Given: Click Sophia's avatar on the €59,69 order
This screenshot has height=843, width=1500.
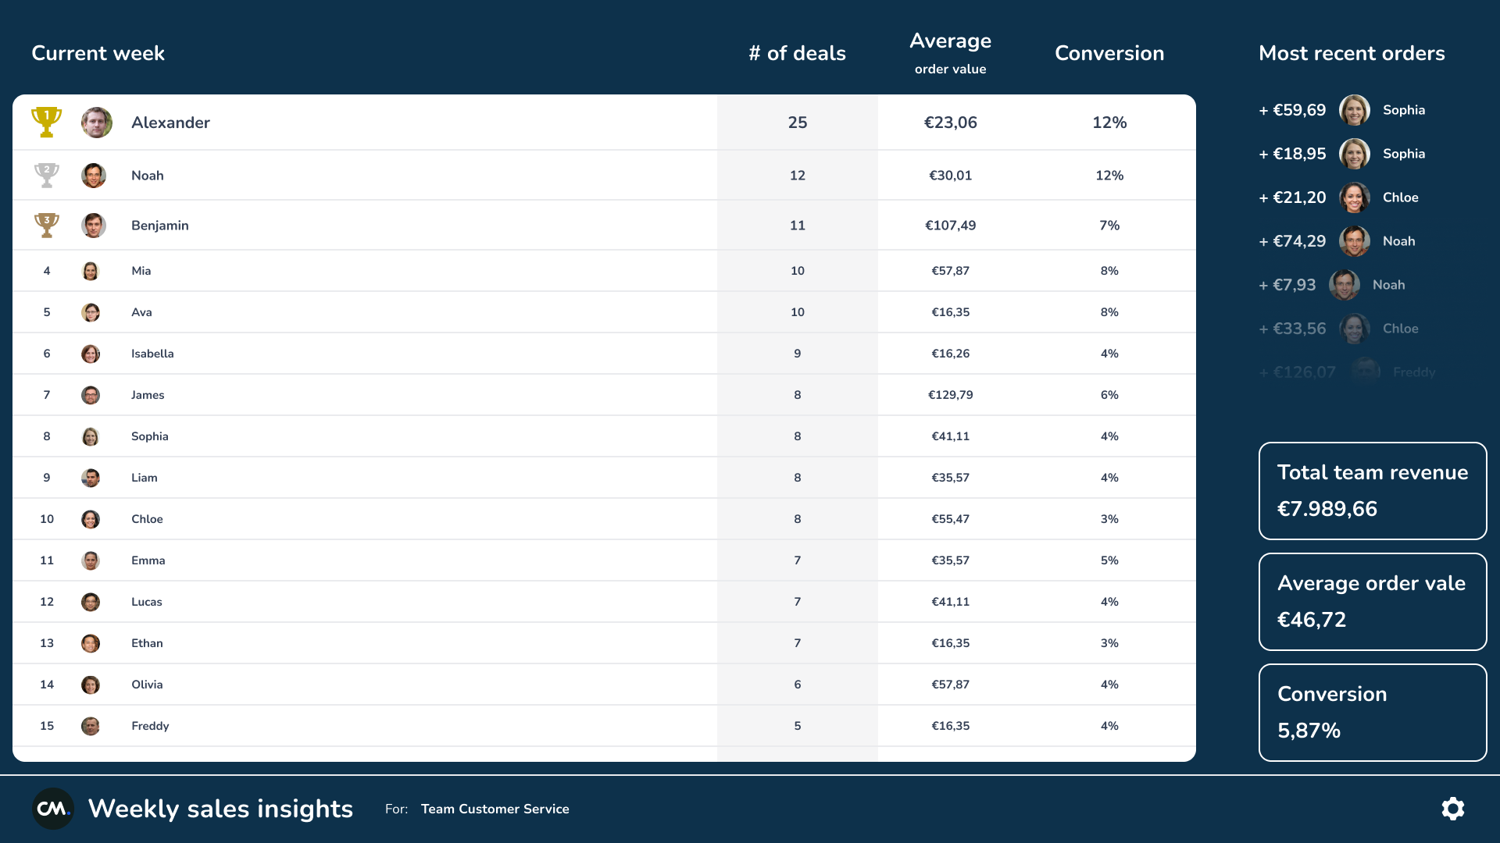Looking at the screenshot, I should point(1354,110).
